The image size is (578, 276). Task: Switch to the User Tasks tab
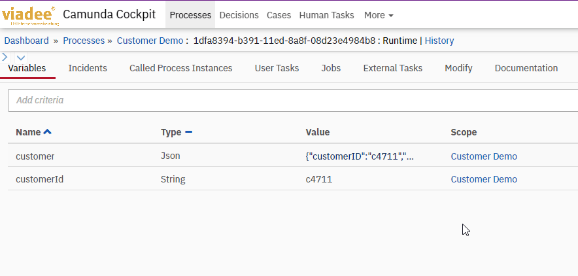(277, 68)
